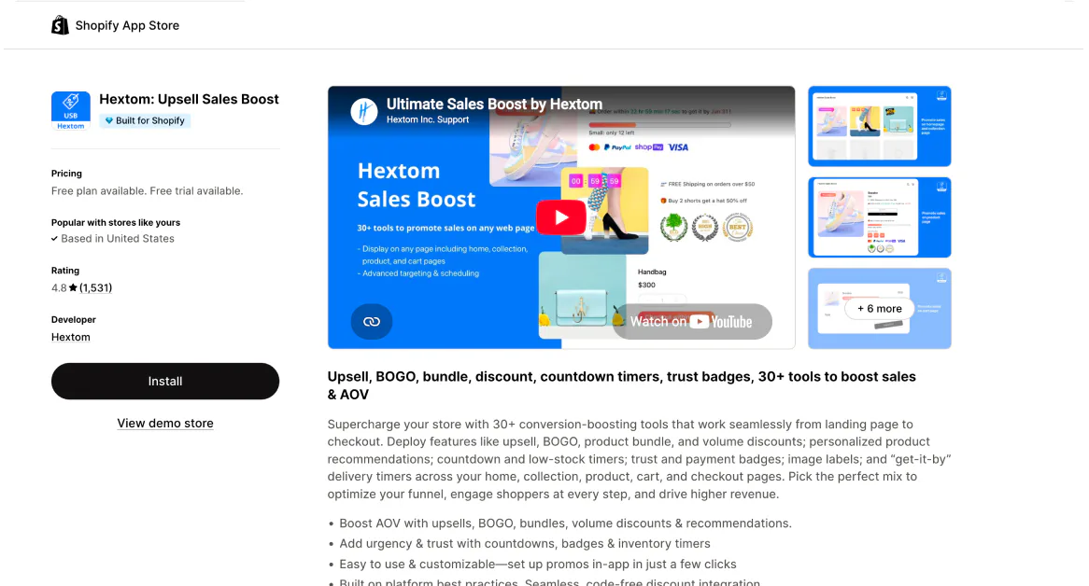The width and height of the screenshot is (1089, 586).
Task: Play the Hextom Sales Boost video
Action: 561,217
